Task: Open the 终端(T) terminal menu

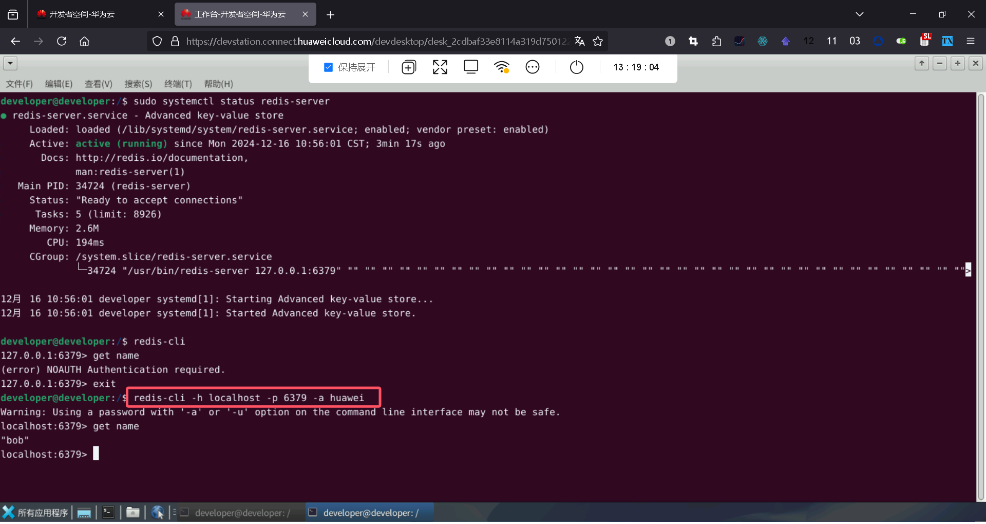Action: [178, 84]
